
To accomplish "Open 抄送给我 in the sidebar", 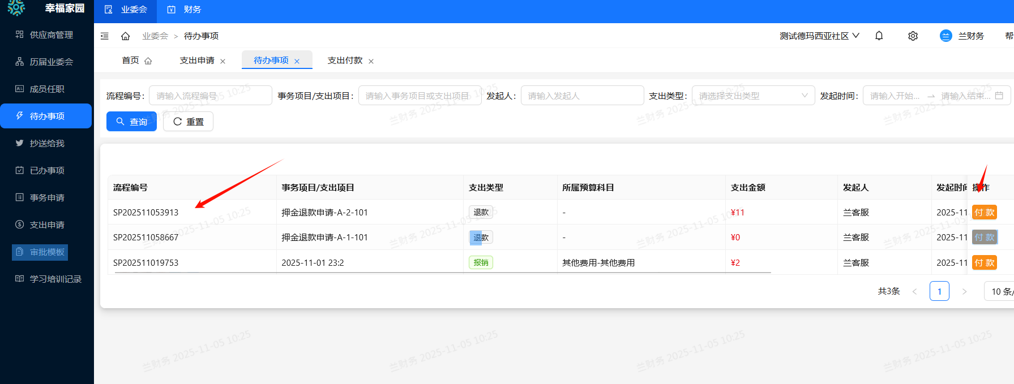I will (x=46, y=143).
